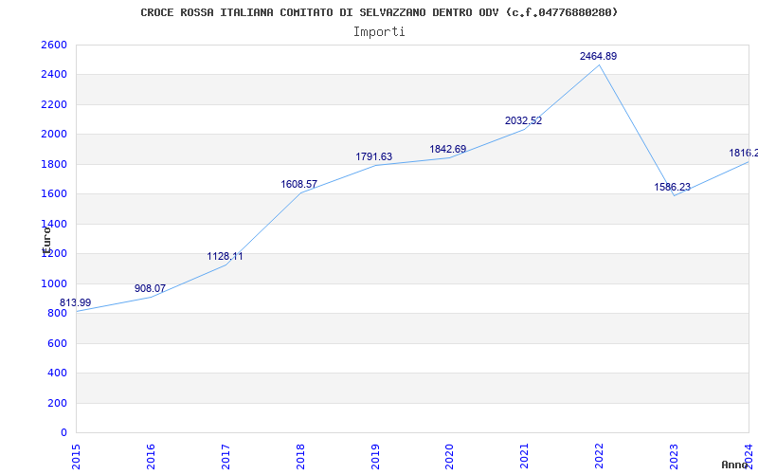Select the Importi subtitle
The image size is (758, 474).
click(379, 32)
